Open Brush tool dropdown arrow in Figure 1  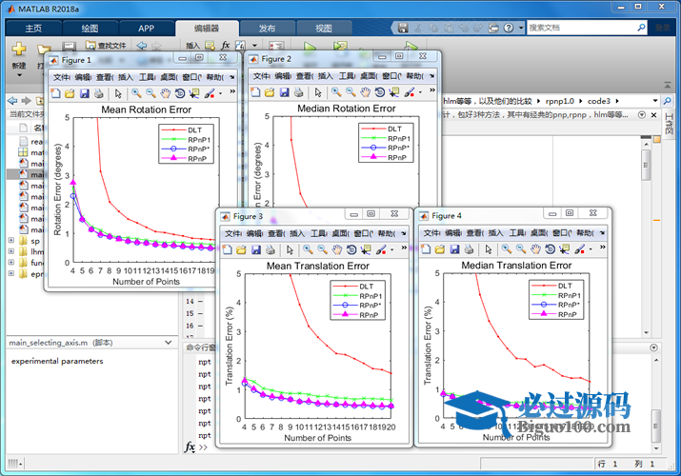[x=221, y=93]
